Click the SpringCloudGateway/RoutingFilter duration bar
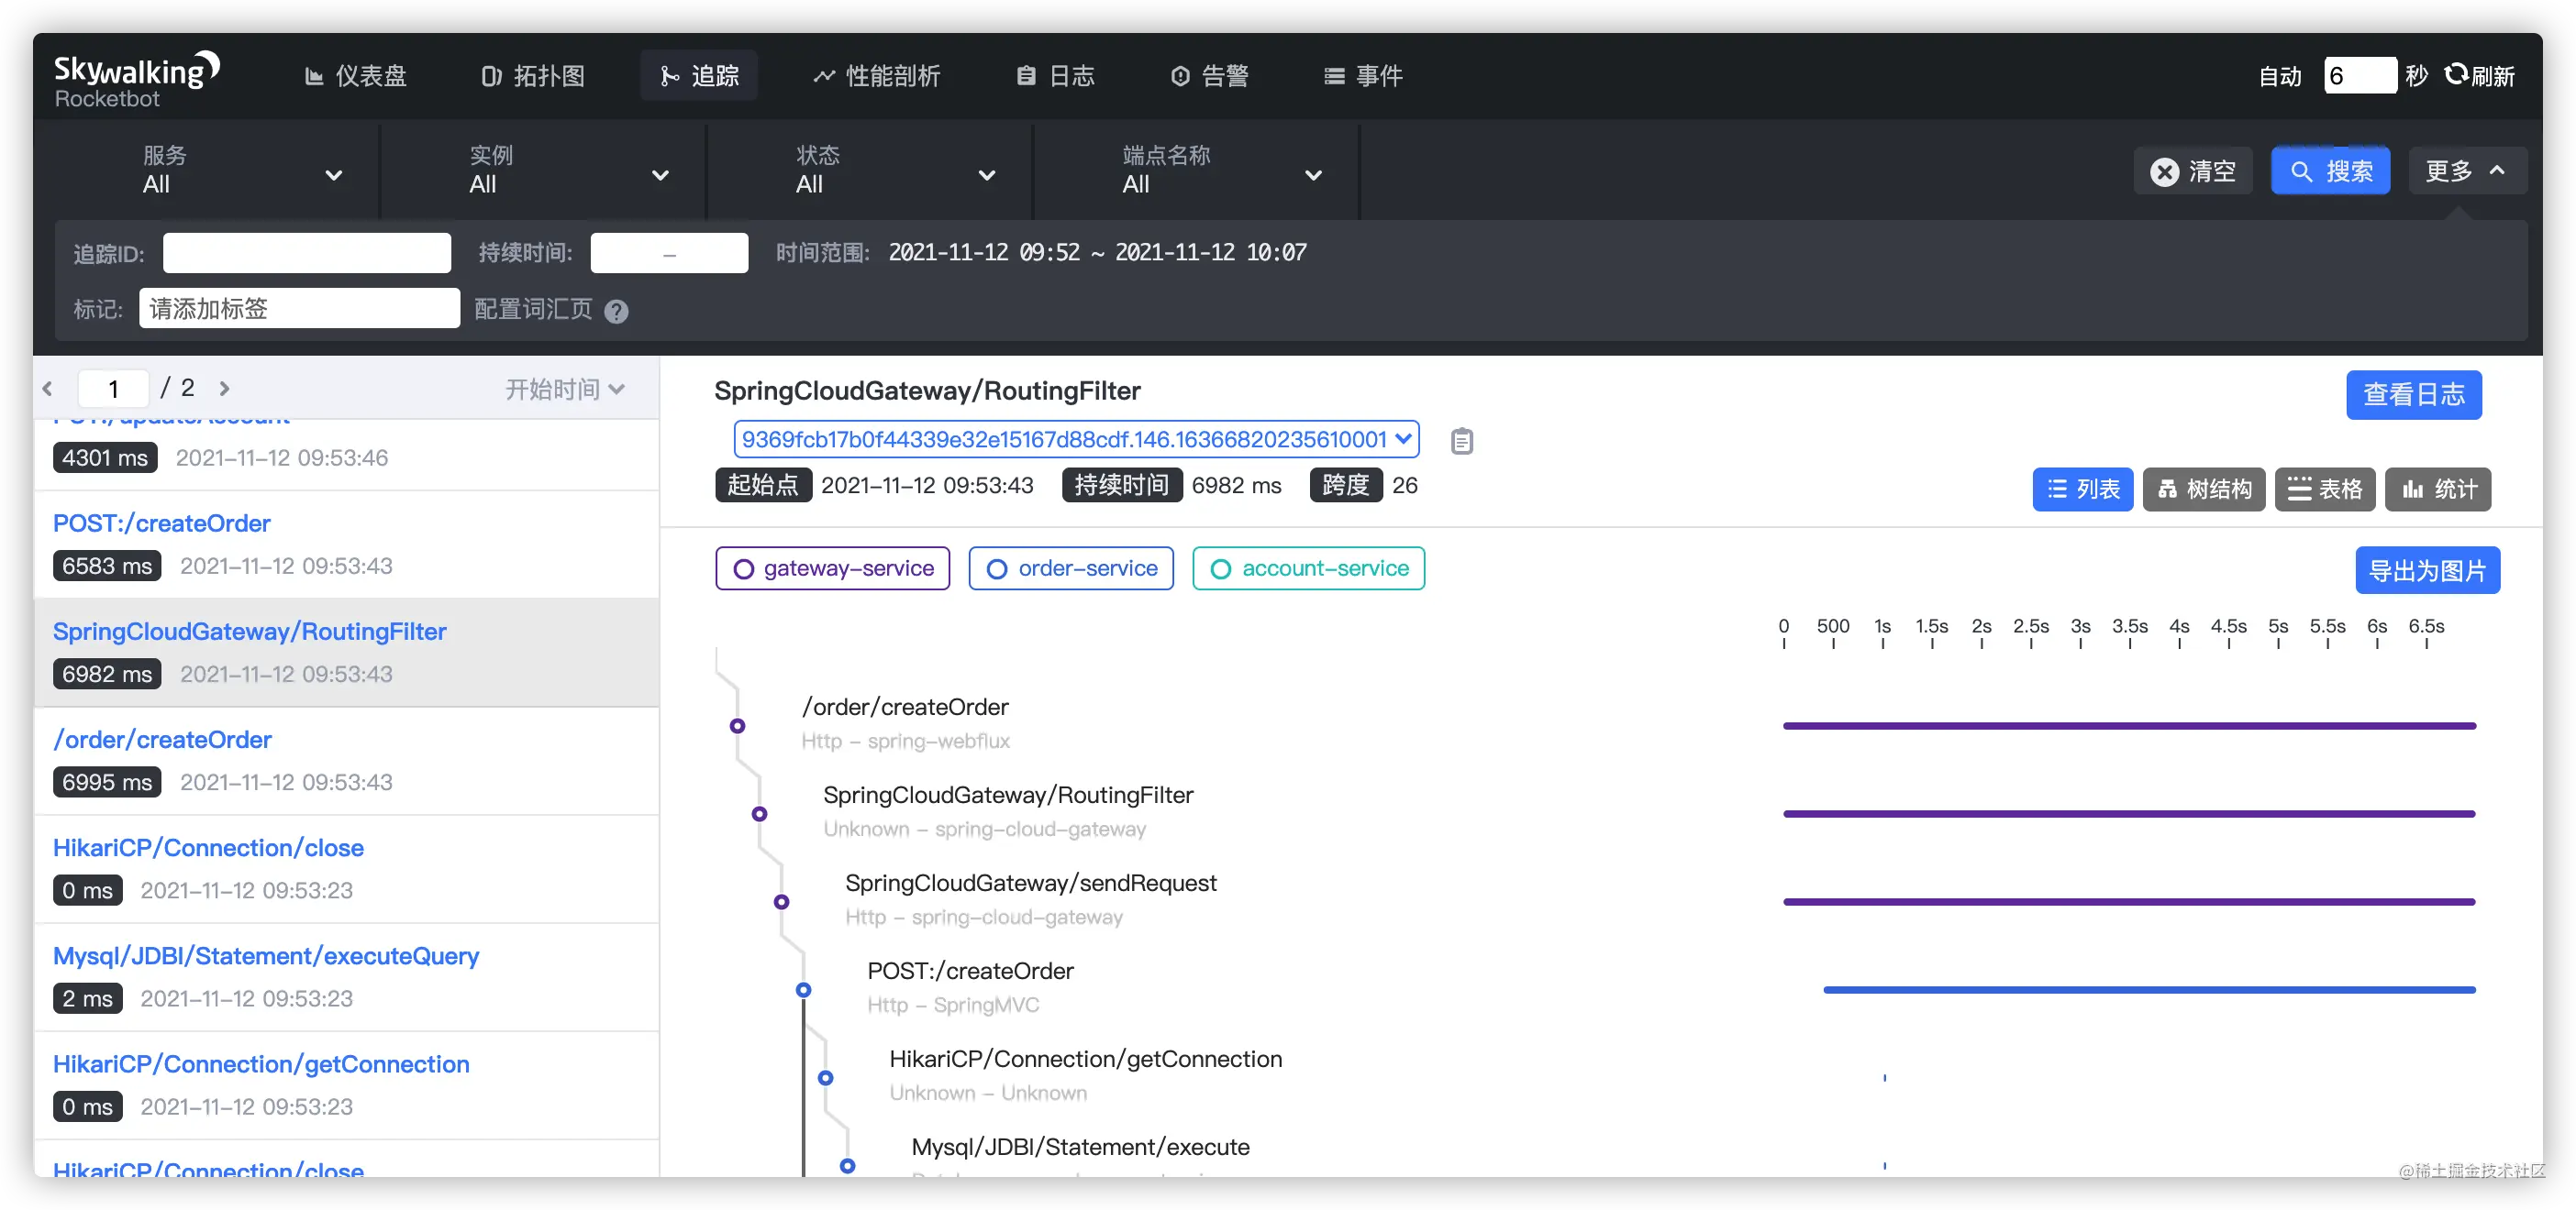The width and height of the screenshot is (2576, 1210). tap(2129, 814)
